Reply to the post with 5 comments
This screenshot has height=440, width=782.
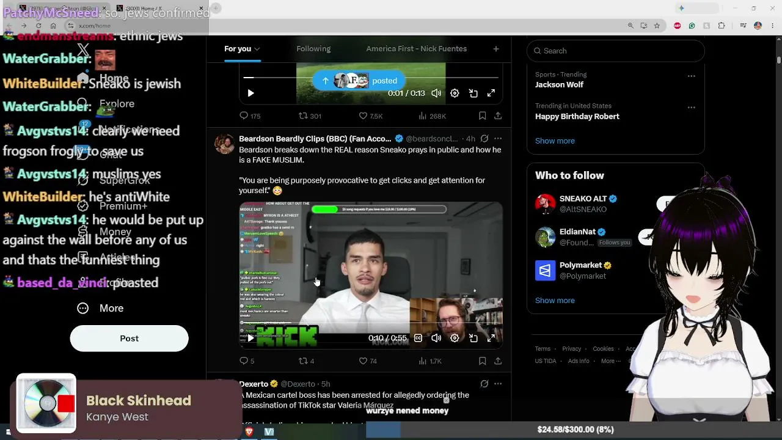pyautogui.click(x=247, y=361)
